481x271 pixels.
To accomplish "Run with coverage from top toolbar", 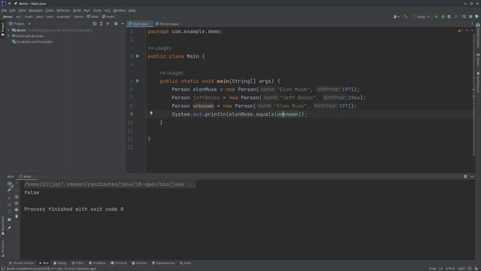I will [x=449, y=17].
